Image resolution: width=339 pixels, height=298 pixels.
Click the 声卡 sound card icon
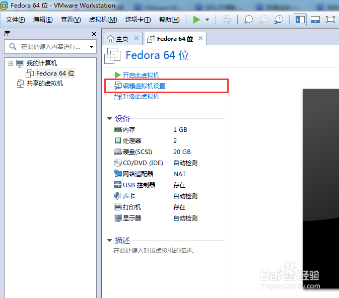[x=117, y=196]
